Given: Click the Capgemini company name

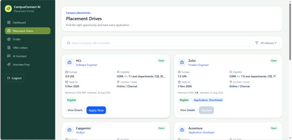Looking at the screenshot, I should [x=83, y=128].
